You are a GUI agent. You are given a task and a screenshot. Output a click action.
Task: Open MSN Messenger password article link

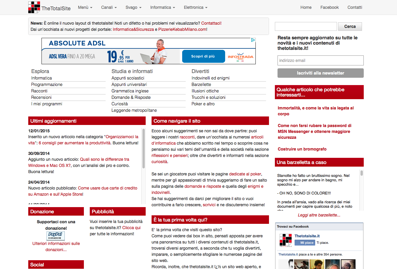click(x=315, y=131)
